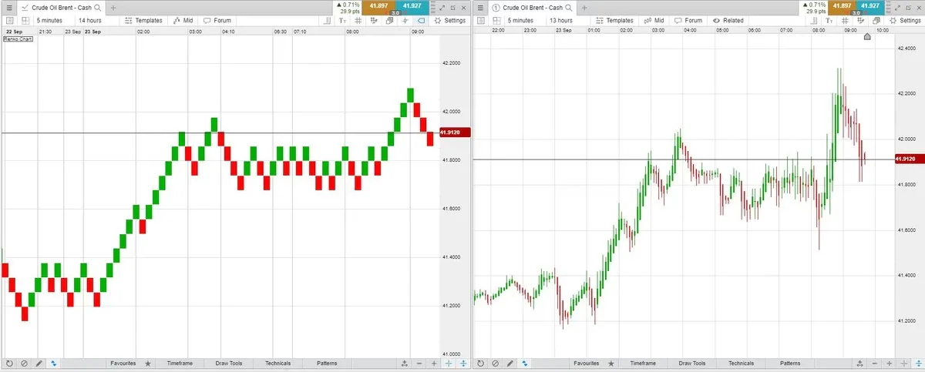Click text tool icon in left chart toolbar
Viewport: 925px width, 372px height.
click(343, 21)
